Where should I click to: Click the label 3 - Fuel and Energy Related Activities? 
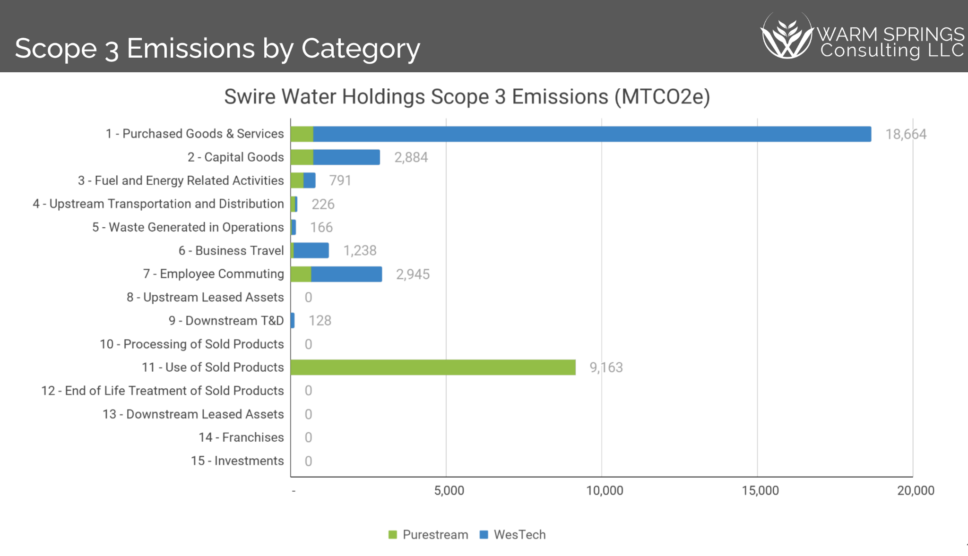pyautogui.click(x=181, y=180)
